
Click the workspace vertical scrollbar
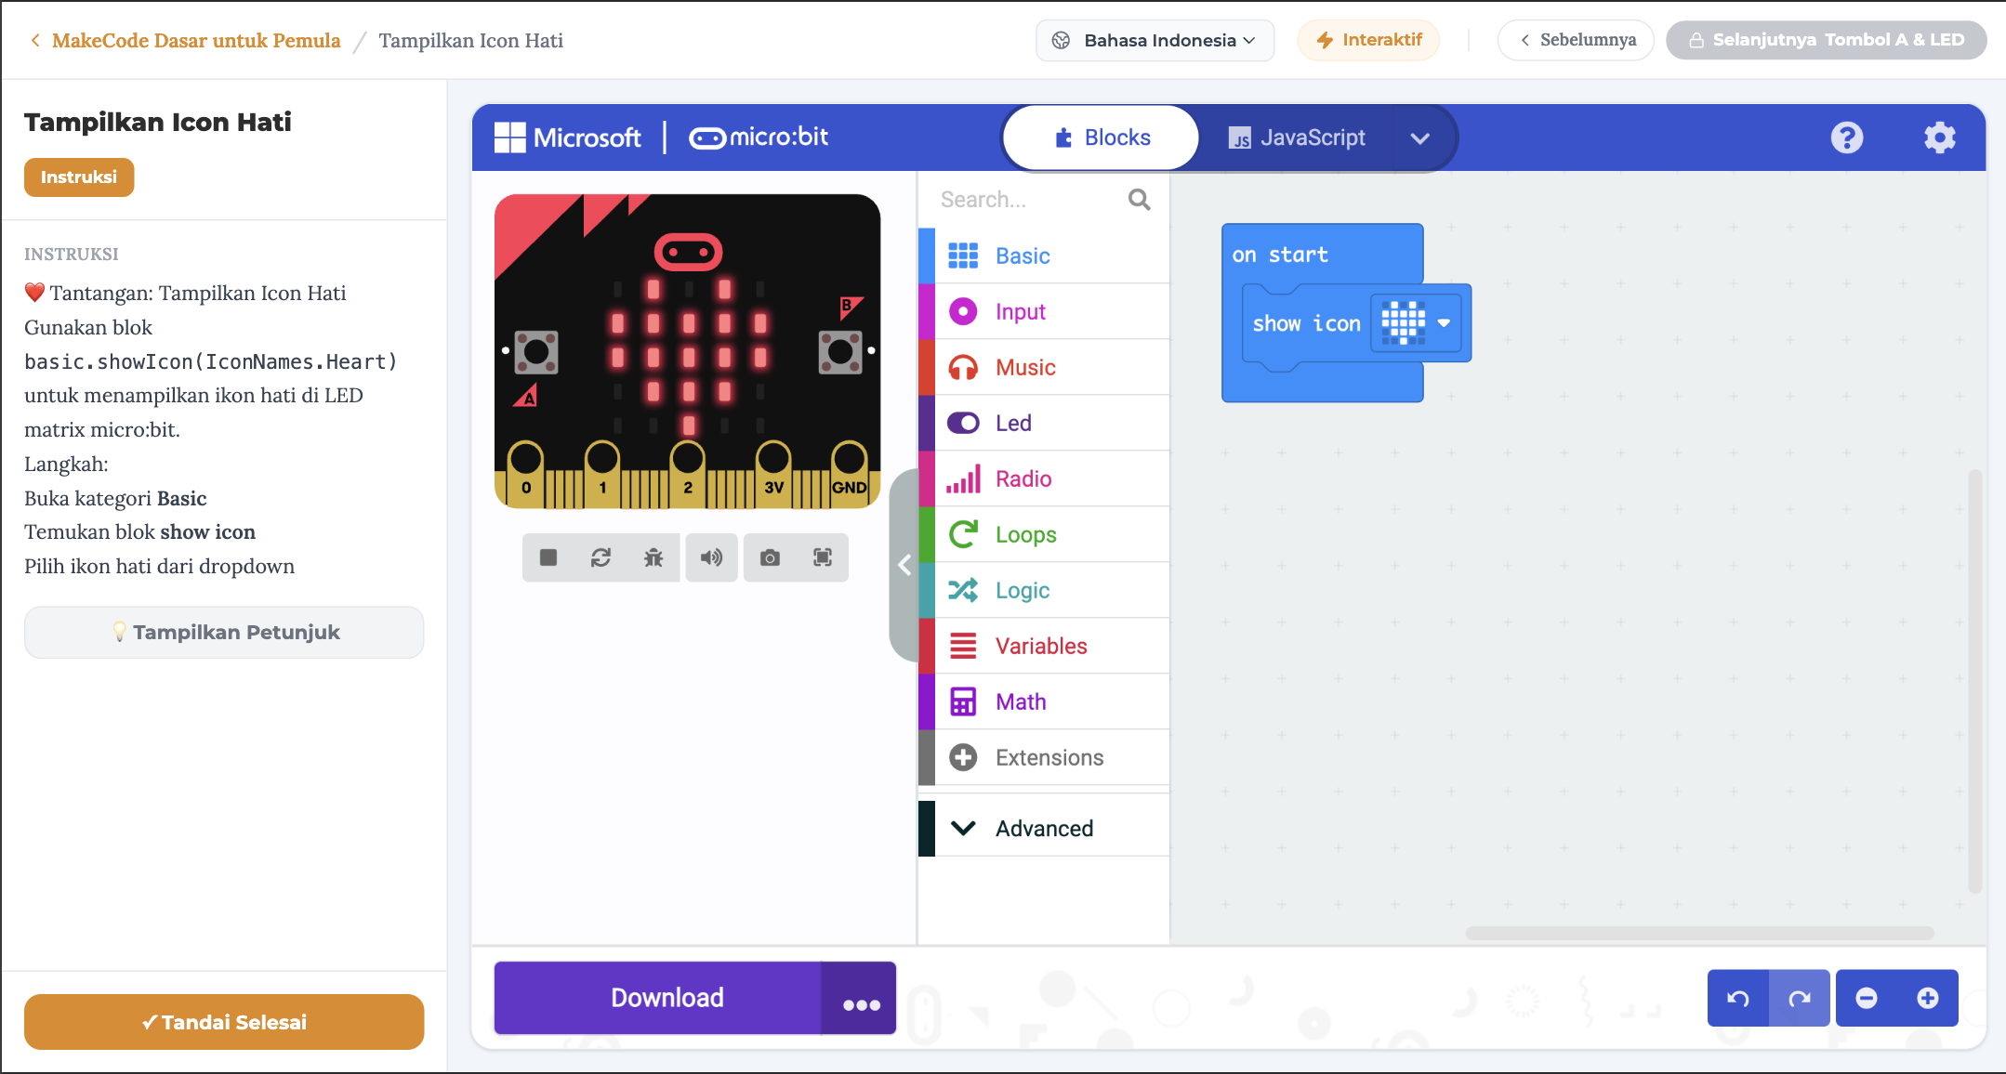(x=1974, y=681)
